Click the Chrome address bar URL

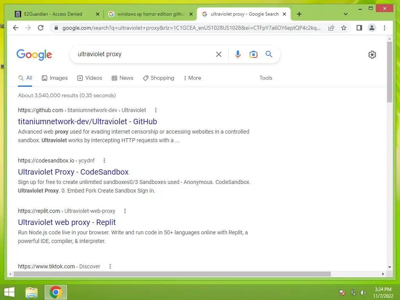pos(191,28)
